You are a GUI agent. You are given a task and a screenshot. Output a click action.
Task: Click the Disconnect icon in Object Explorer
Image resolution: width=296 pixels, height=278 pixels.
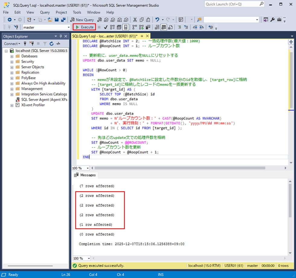[32, 44]
